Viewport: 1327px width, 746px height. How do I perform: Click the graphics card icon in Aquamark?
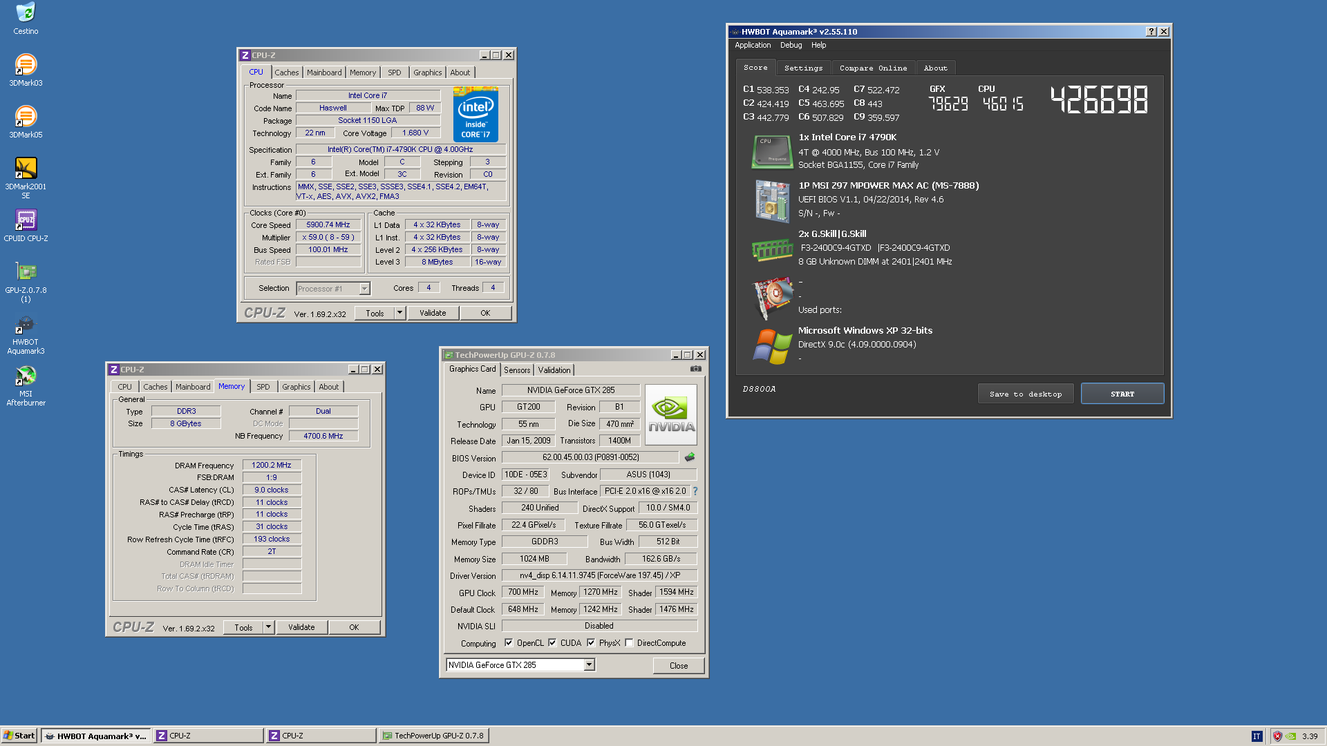point(772,298)
